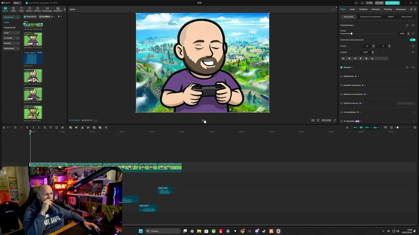419x235 pixels.
Task: Click the align bottom icon
Action: click(x=372, y=58)
